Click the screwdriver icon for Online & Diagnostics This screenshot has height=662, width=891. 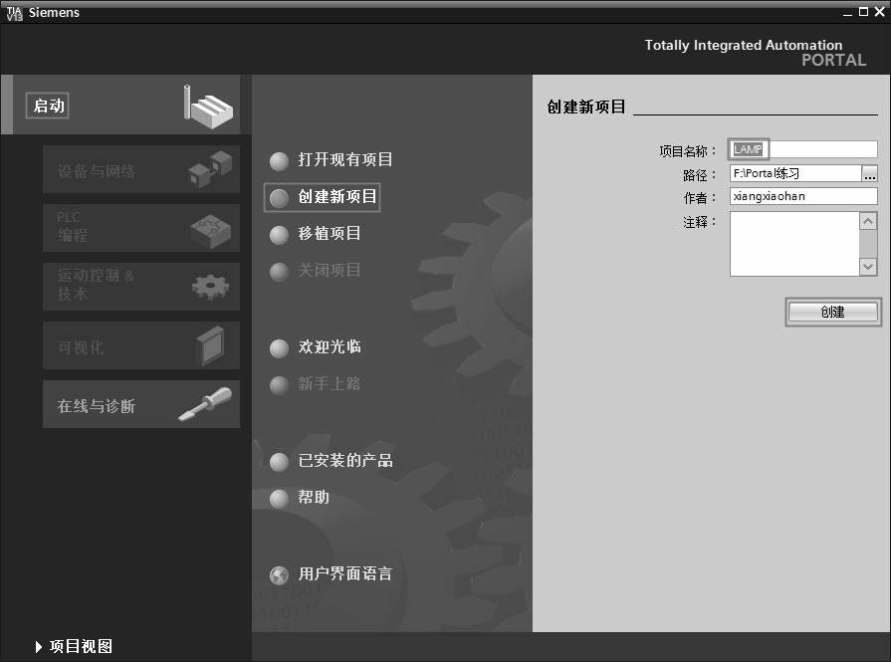[205, 405]
